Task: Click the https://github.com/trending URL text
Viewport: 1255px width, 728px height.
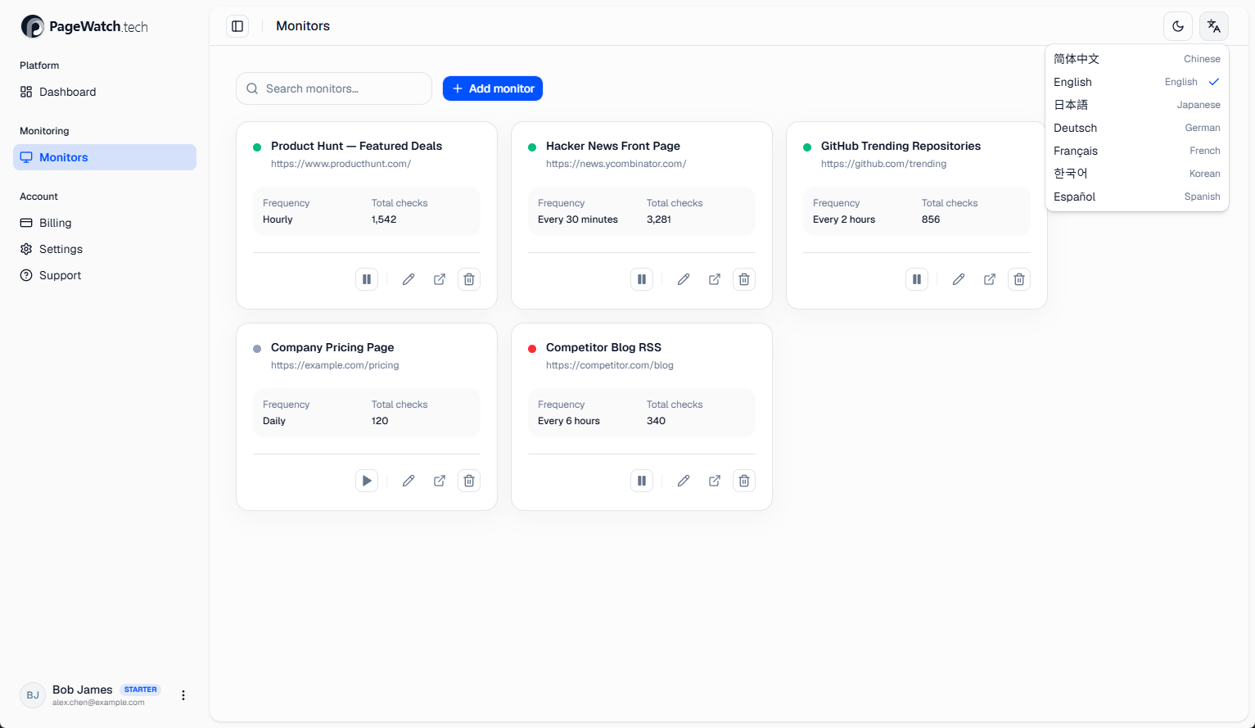Action: coord(883,164)
